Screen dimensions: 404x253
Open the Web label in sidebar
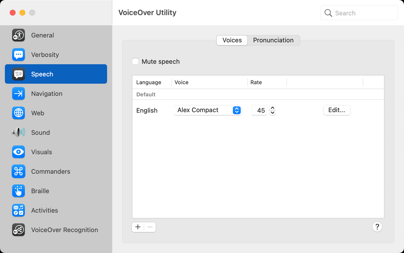38,113
